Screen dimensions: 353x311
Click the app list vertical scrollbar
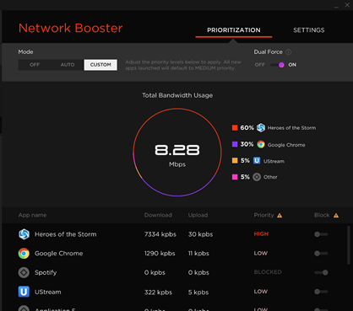(348, 245)
